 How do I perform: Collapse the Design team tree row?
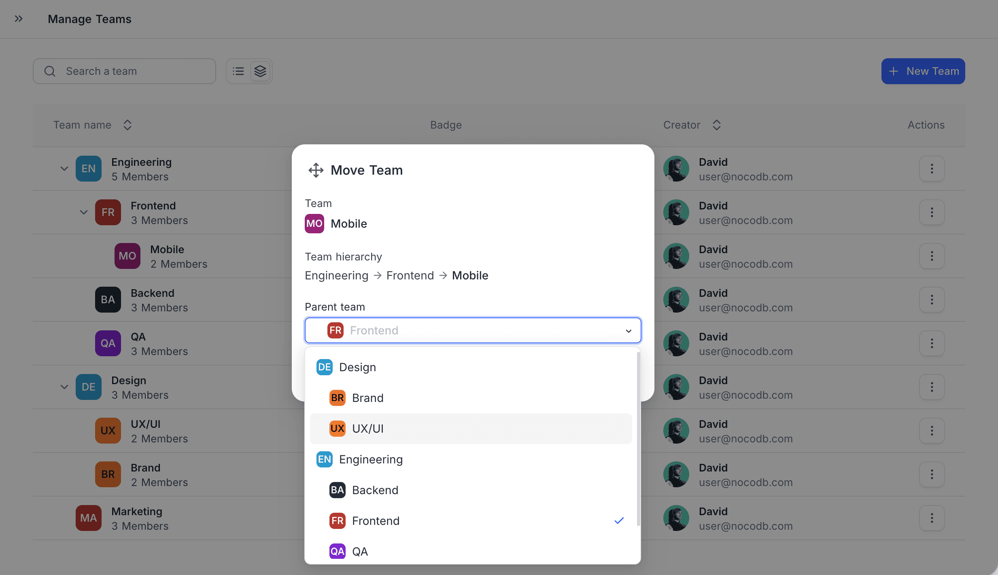(x=64, y=387)
